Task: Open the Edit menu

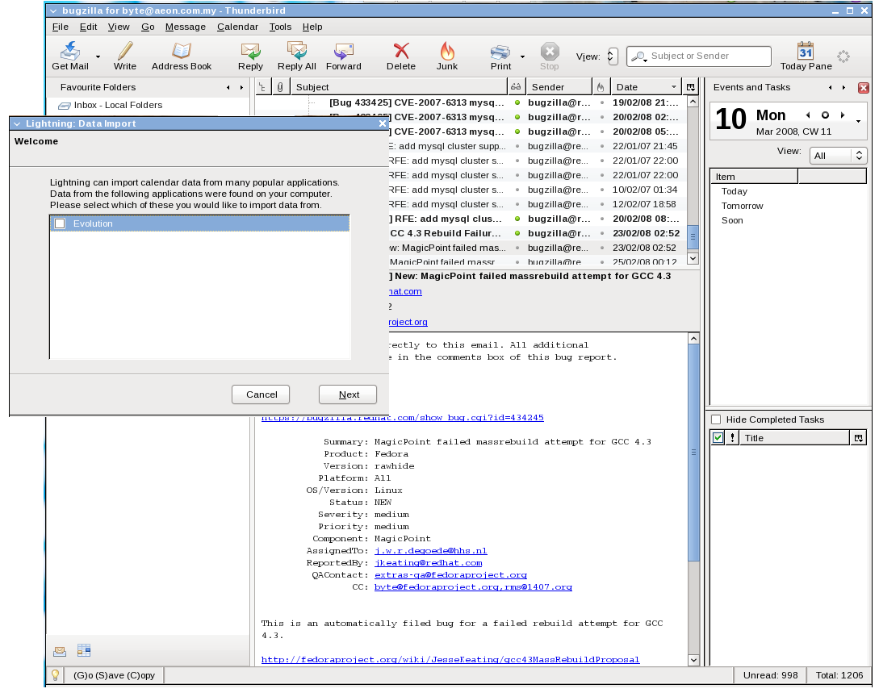Action: 88,27
